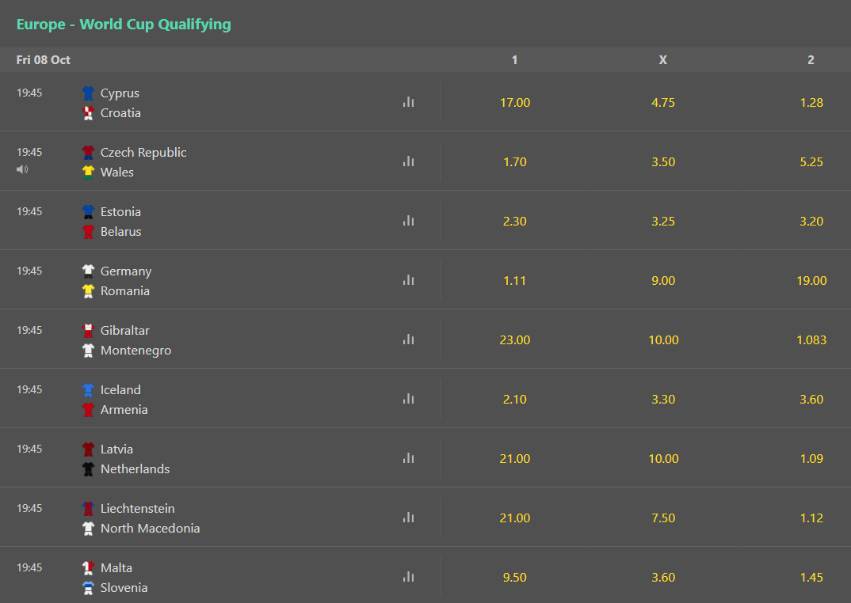Select Montenegro win odds 1.083

[811, 340]
